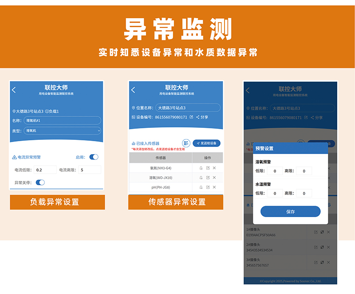Click the bell alert icon for pH(PH-JG8)
355x294 pixels.
coord(201,187)
